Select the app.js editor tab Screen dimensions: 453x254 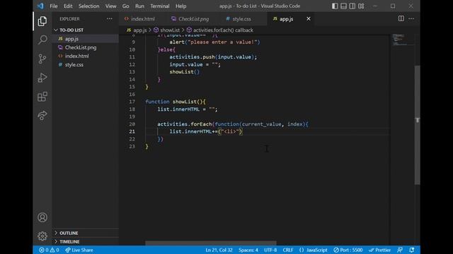pos(286,19)
